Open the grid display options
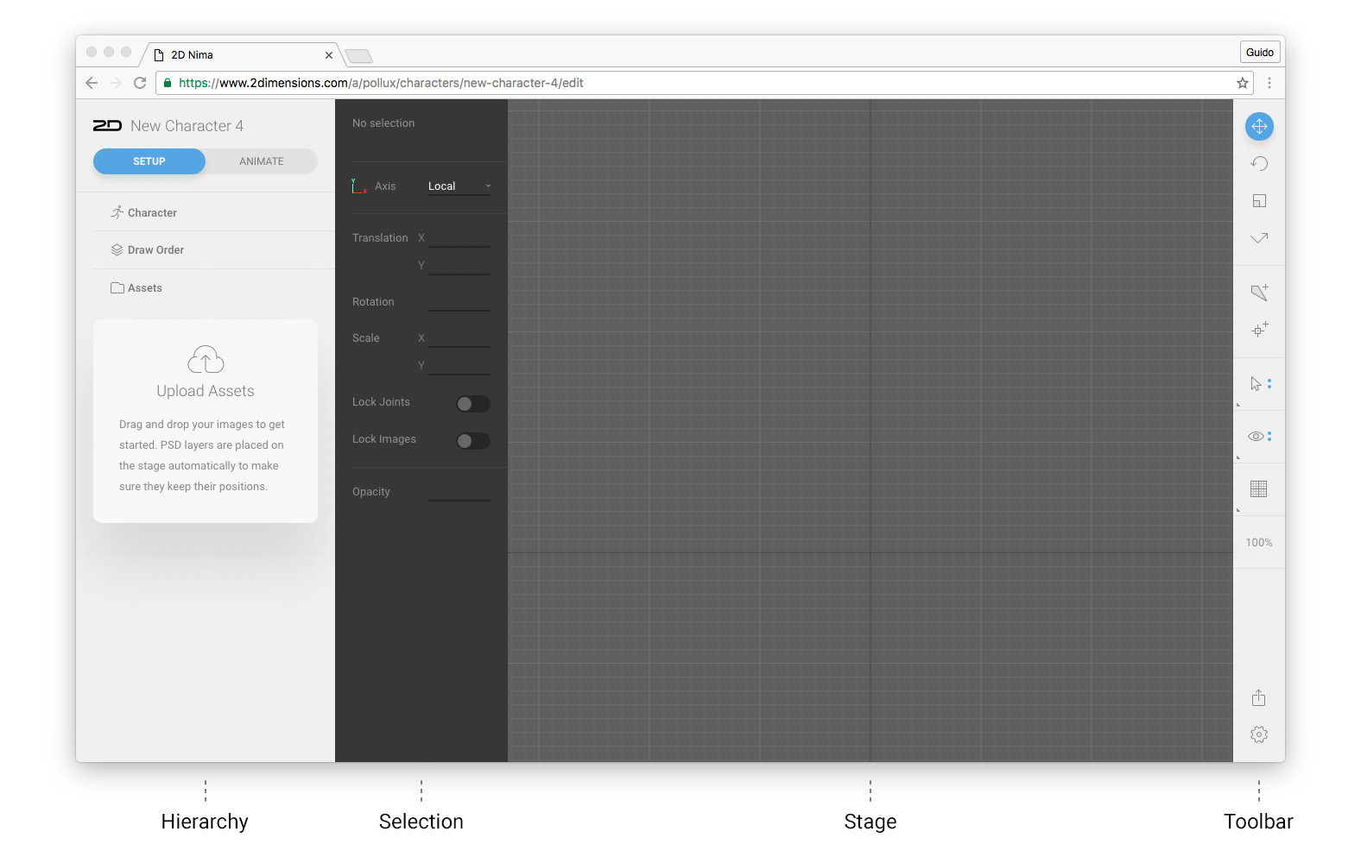 (x=1259, y=489)
